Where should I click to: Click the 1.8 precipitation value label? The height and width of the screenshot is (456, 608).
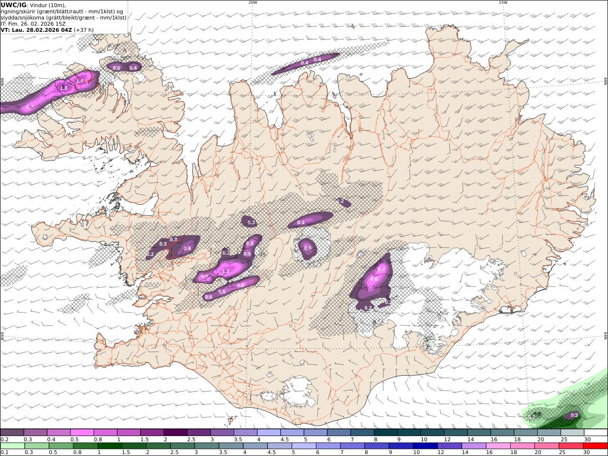[x=64, y=88]
